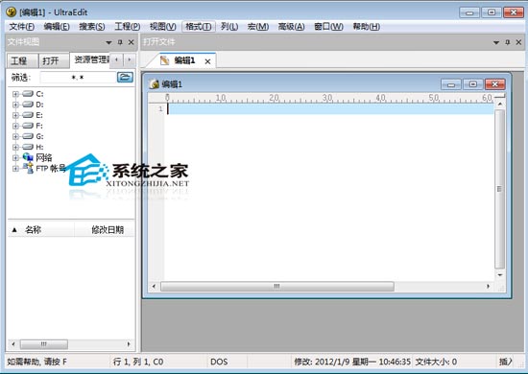The width and height of the screenshot is (528, 374).
Task: Select the 编辑1 document tab
Action: coord(184,60)
